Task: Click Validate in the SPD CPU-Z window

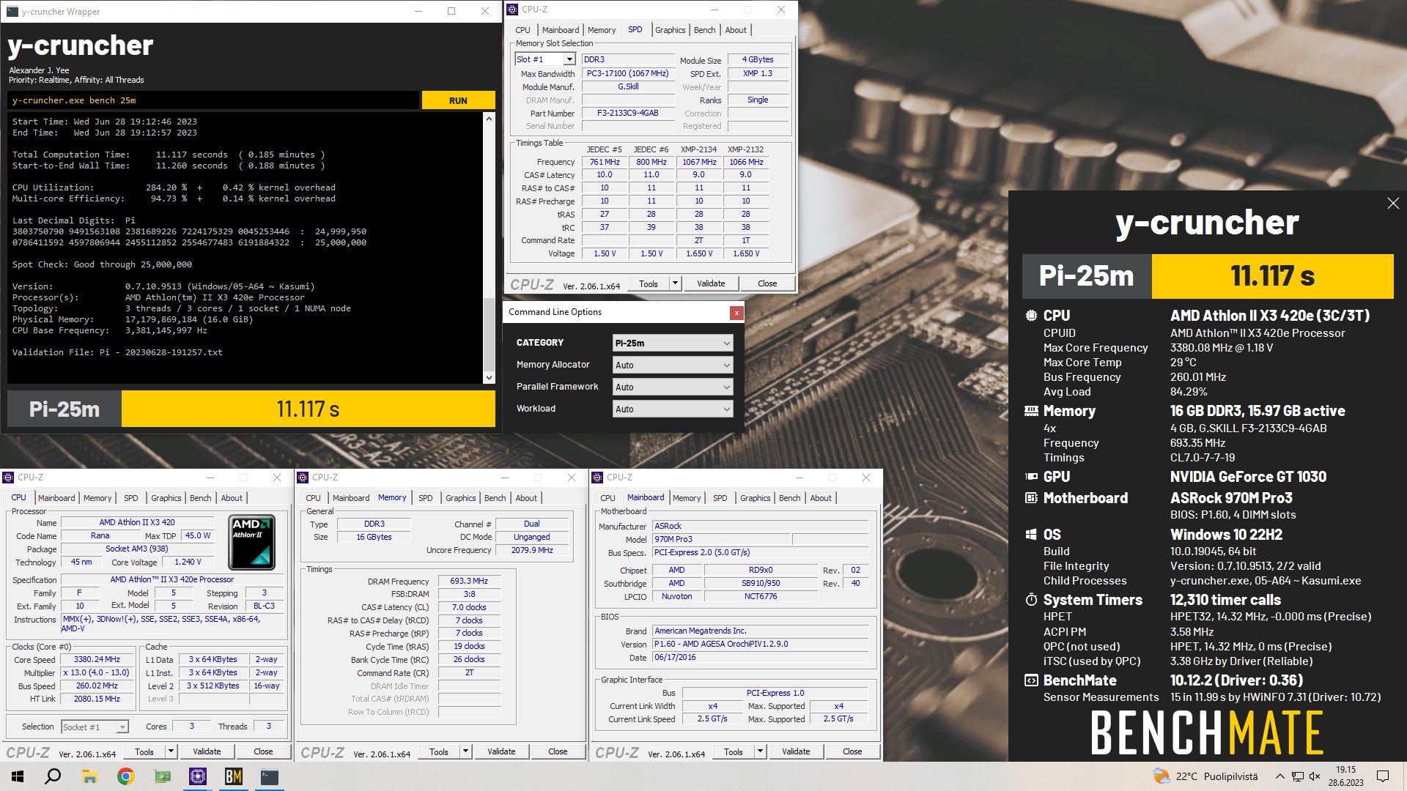Action: tap(711, 283)
